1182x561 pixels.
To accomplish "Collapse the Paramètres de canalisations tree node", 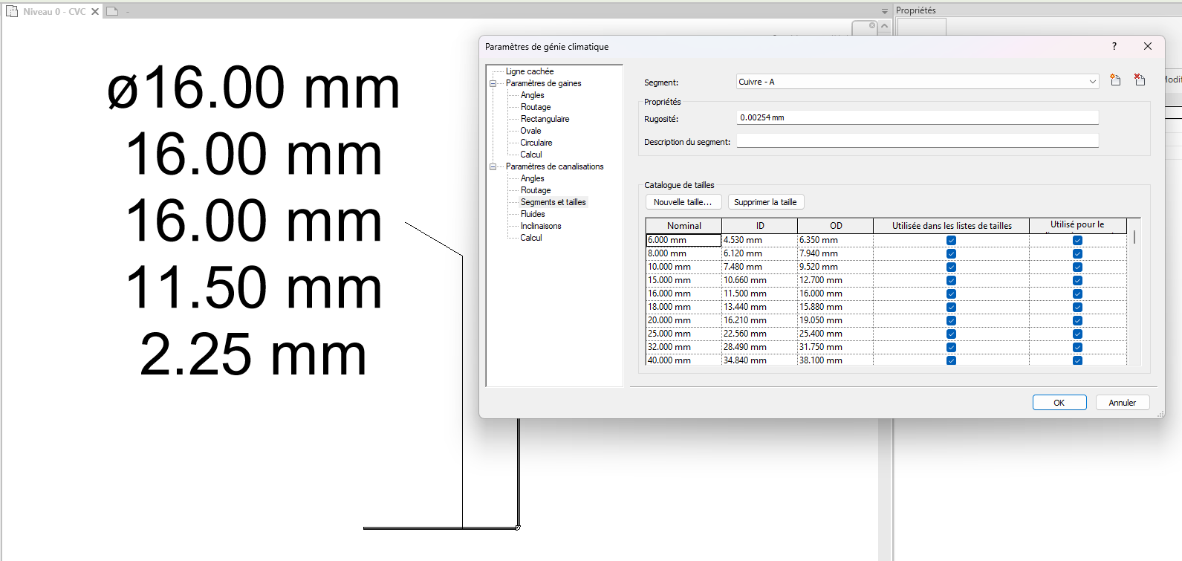I will [493, 167].
